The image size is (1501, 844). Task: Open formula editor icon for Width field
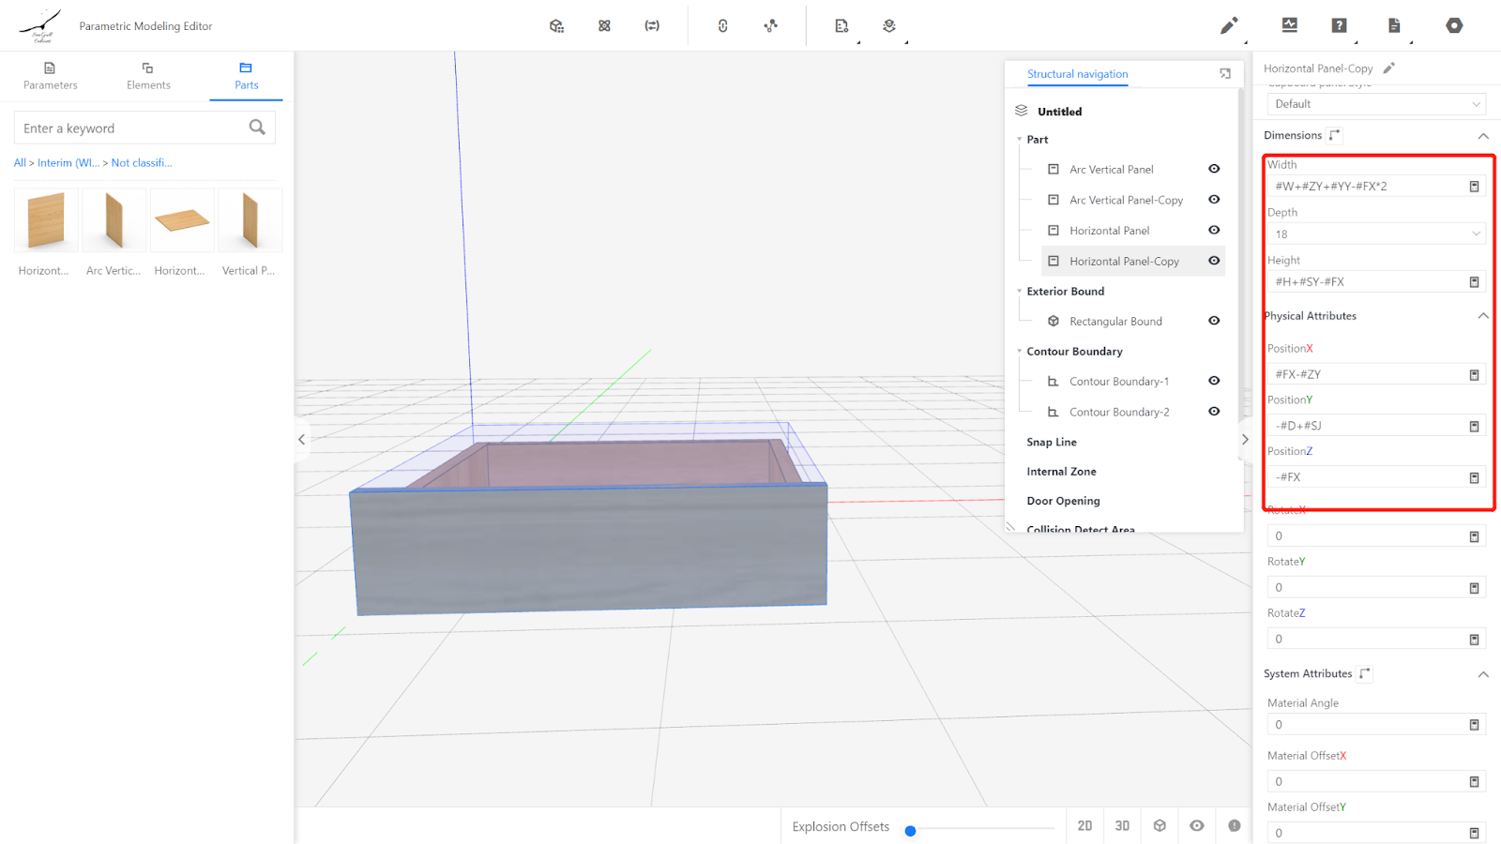tap(1474, 187)
